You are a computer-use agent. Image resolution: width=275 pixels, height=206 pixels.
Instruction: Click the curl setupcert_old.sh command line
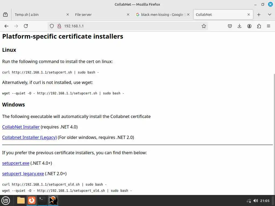pyautogui.click(x=54, y=185)
